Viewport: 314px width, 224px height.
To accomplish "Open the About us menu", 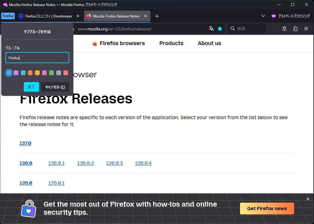I will (209, 43).
